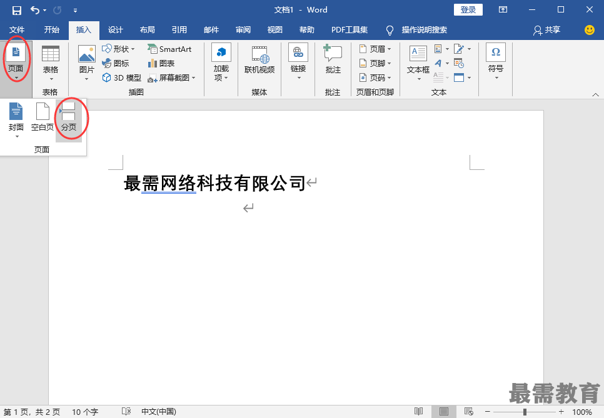Click the zoom slider handle
Image resolution: width=604 pixels, height=418 pixels.
coord(525,412)
